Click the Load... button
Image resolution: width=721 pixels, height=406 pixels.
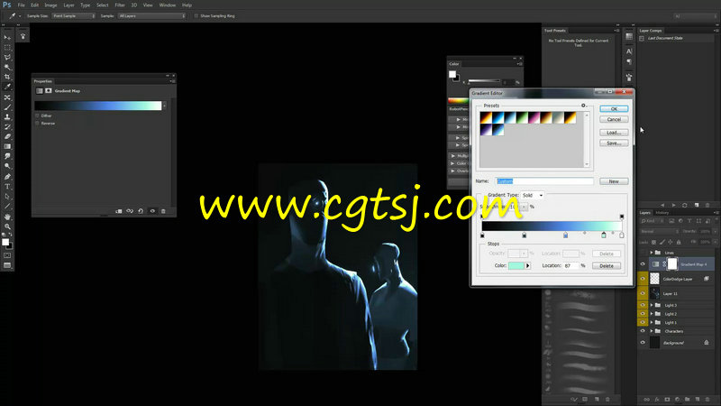coord(614,133)
